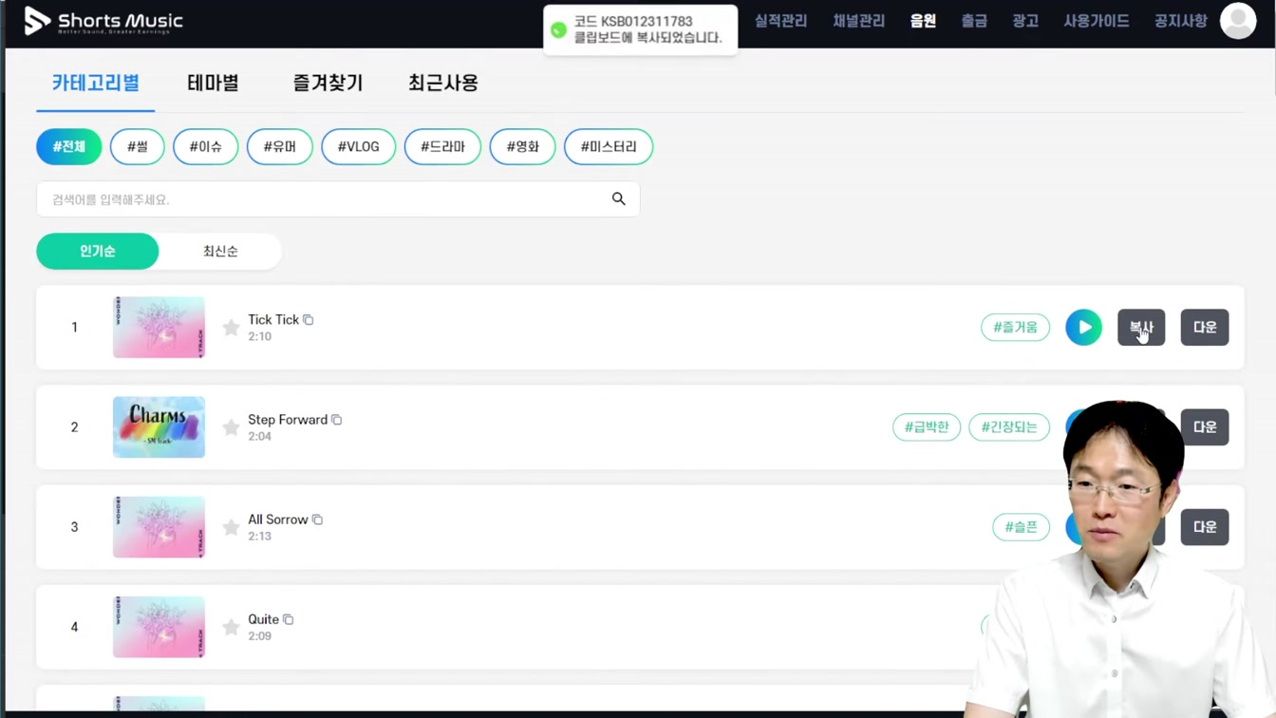Copy icon next to Tick Tick title
This screenshot has width=1276, height=718.
click(x=309, y=319)
